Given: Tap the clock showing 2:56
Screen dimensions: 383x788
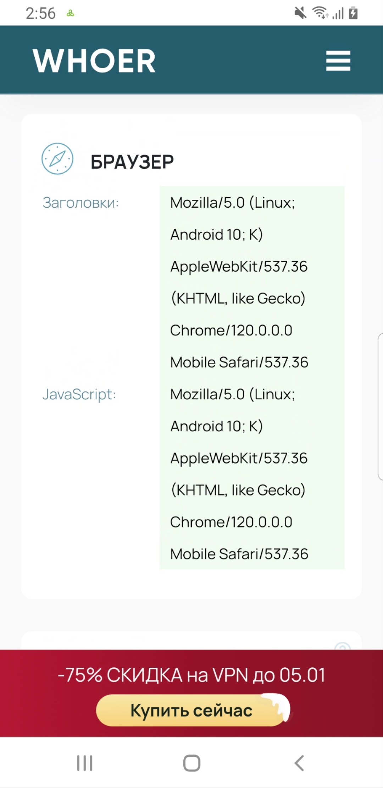Looking at the screenshot, I should pyautogui.click(x=40, y=13).
